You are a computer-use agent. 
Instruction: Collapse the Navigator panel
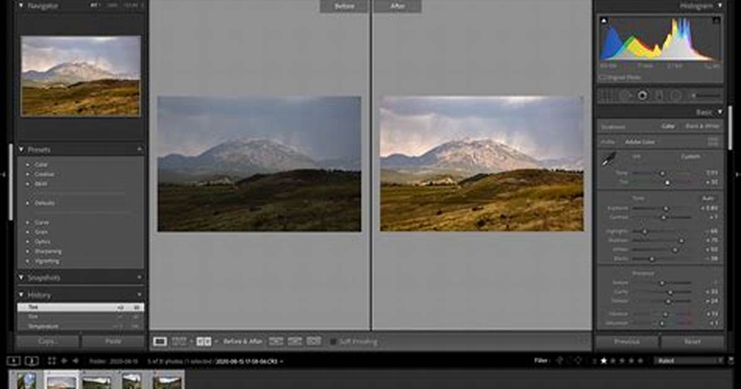pyautogui.click(x=21, y=6)
